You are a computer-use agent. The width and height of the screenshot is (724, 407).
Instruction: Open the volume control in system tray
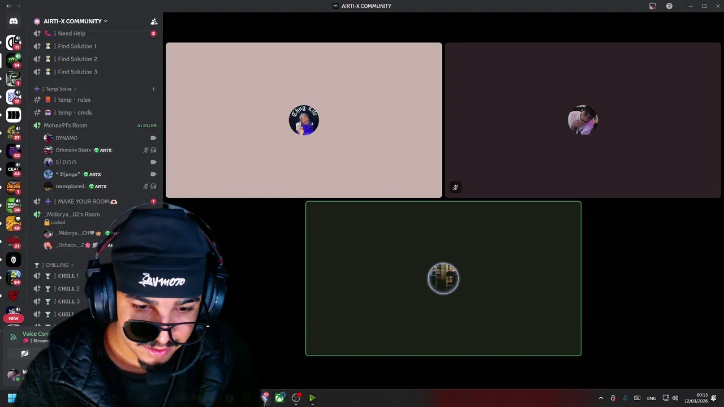(x=675, y=398)
